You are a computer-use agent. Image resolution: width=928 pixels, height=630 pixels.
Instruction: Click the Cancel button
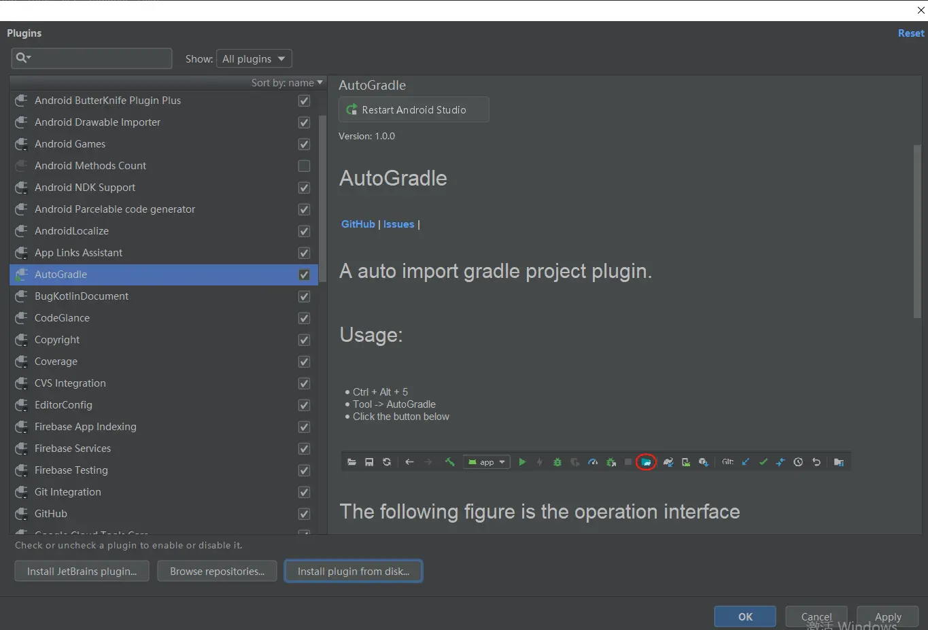pos(817,616)
